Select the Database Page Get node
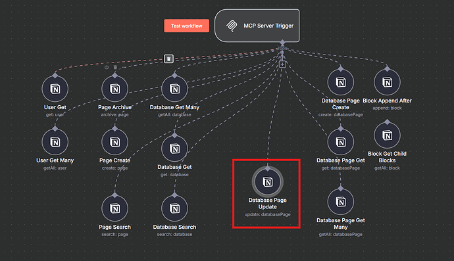The width and height of the screenshot is (454, 261). pyautogui.click(x=341, y=142)
